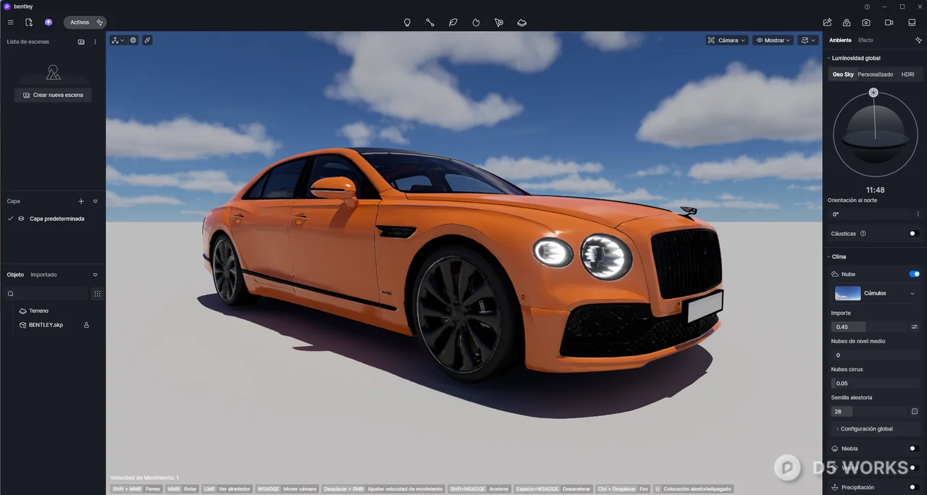Click the panorama location render icon
Image resolution: width=927 pixels, height=495 pixels.
[847, 22]
